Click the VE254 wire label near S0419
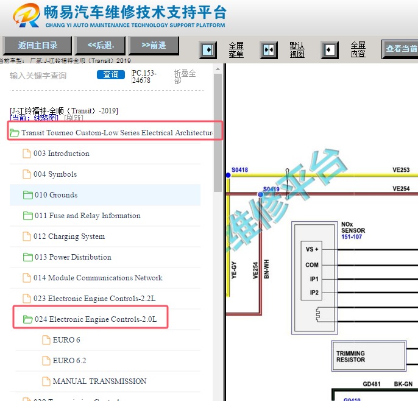Image resolution: width=418 pixels, height=401 pixels. coord(401,189)
